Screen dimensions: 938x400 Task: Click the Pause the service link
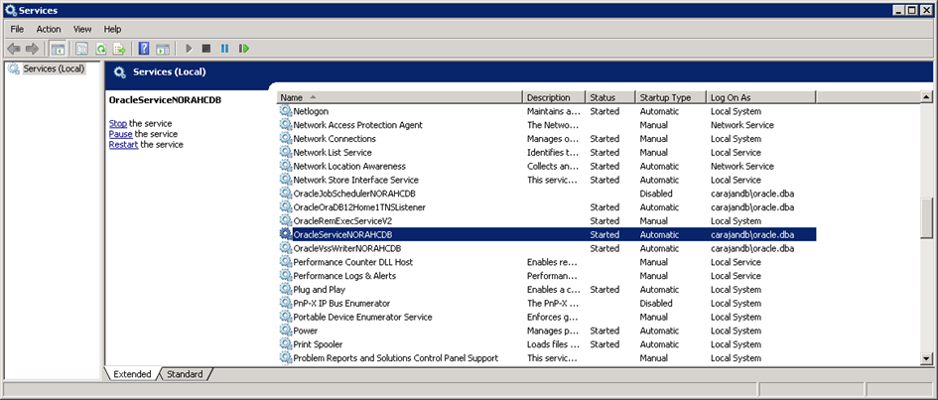click(120, 134)
